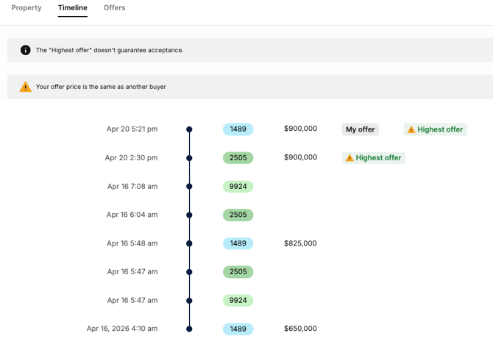Click warning icon in top Highest offer badge
493x350 pixels.
(411, 129)
